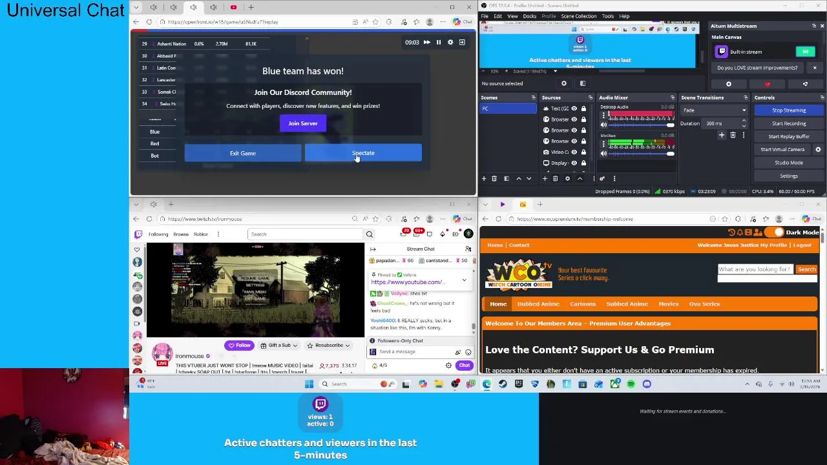Open the OBS File menu
This screenshot has height=465, width=827.
(x=485, y=16)
